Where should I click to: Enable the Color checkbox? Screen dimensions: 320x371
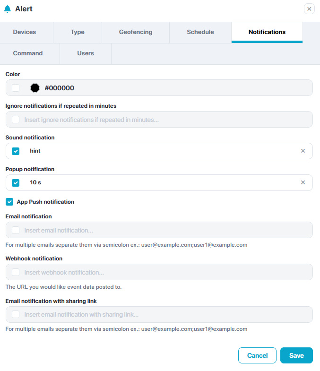click(x=16, y=88)
